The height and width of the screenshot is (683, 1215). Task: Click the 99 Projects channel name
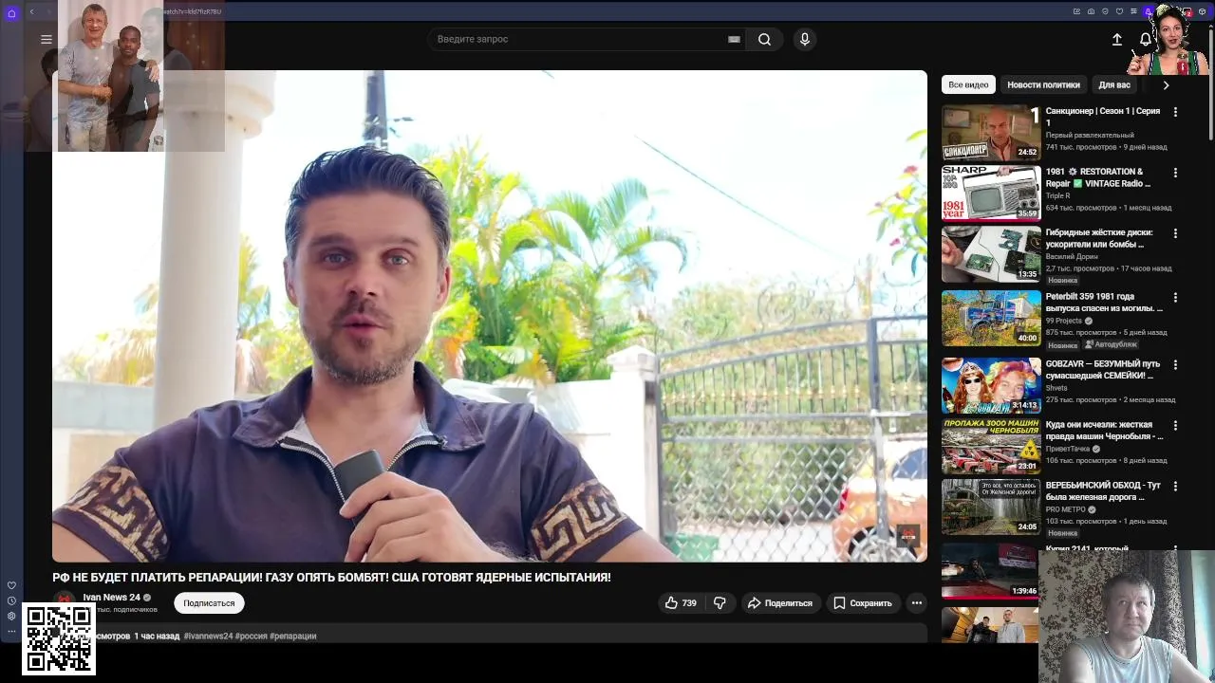1063,321
